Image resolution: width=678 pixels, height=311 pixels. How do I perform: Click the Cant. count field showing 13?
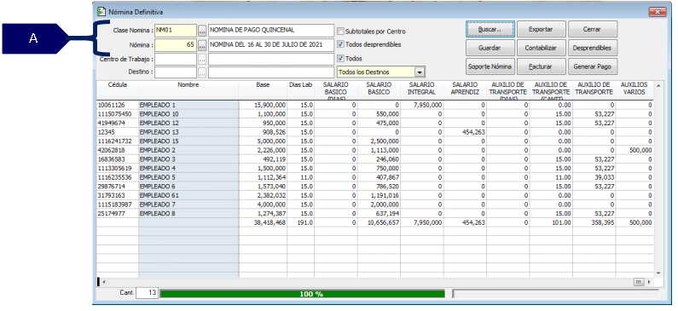tap(147, 293)
